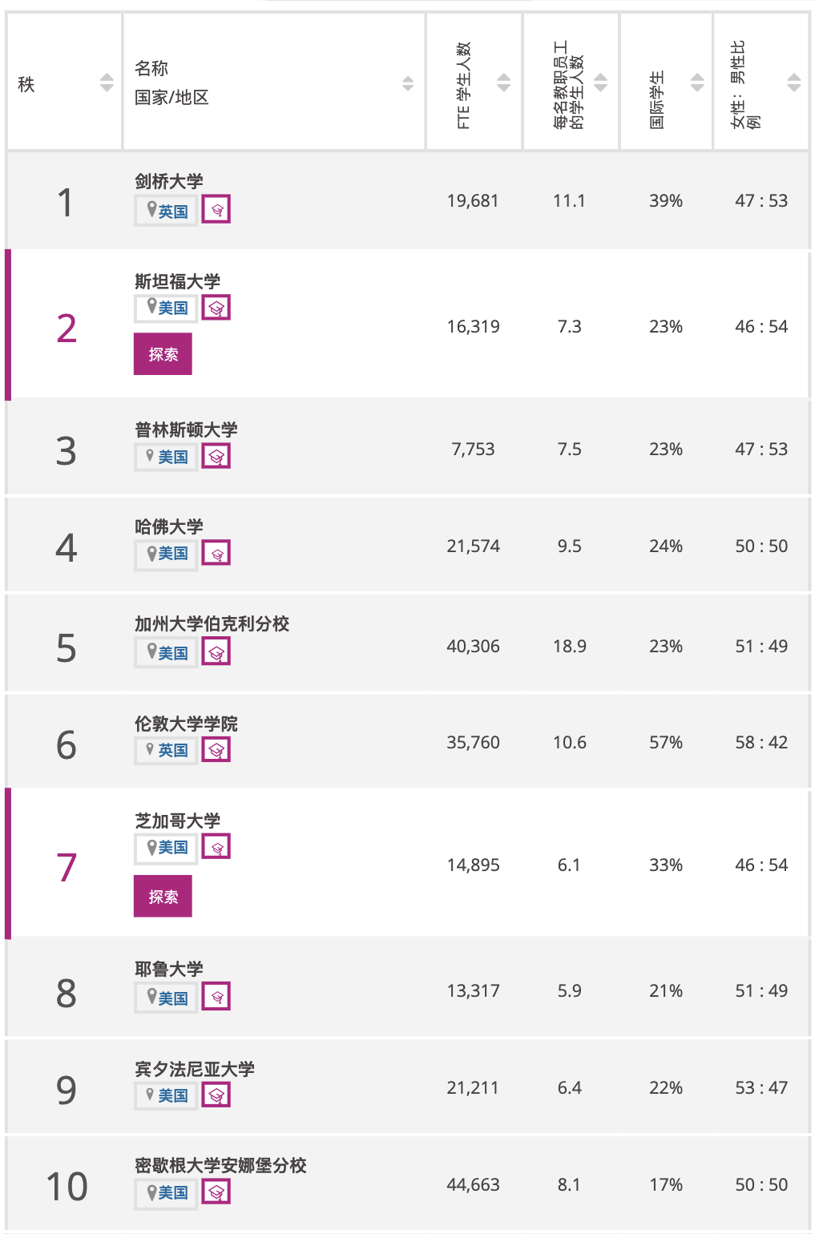Open 剑桥大学 university link
The image size is (819, 1234).
[169, 181]
